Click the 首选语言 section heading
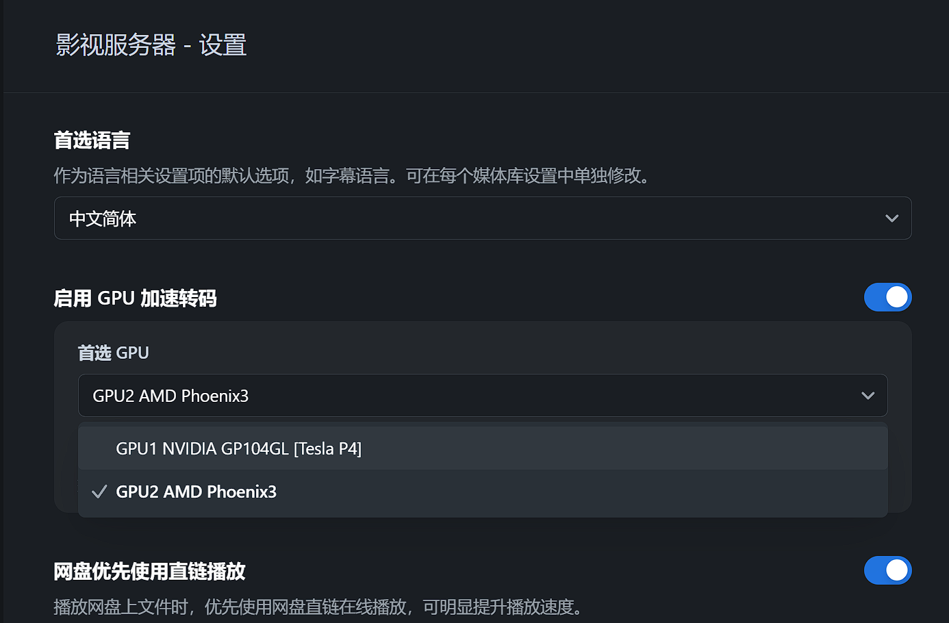The image size is (949, 623). pyautogui.click(x=92, y=140)
